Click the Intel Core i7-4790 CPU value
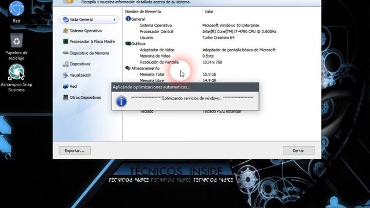Viewport: 370px width, 208px height. (239, 31)
